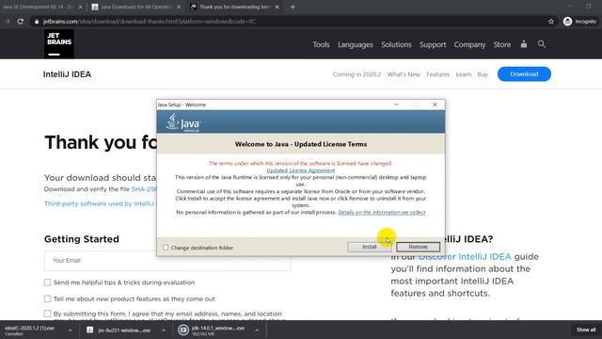The image size is (602, 339).
Task: Focus the Your Email input field
Action: tap(167, 261)
